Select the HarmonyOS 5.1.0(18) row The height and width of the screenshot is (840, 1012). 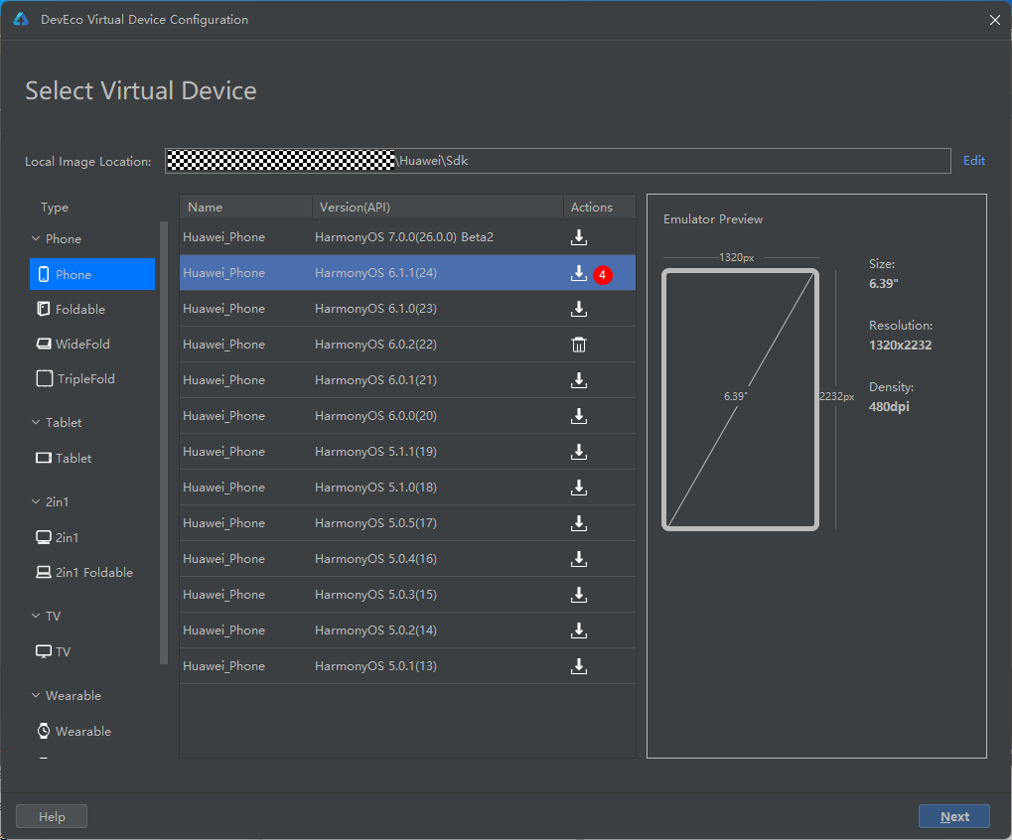[407, 488]
